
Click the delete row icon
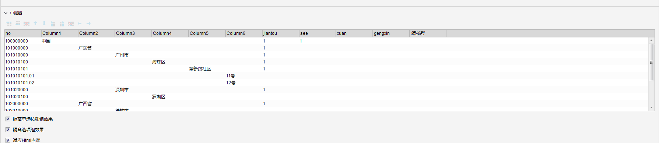pos(27,23)
